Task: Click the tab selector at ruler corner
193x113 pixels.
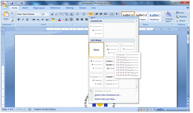Action: [3, 29]
